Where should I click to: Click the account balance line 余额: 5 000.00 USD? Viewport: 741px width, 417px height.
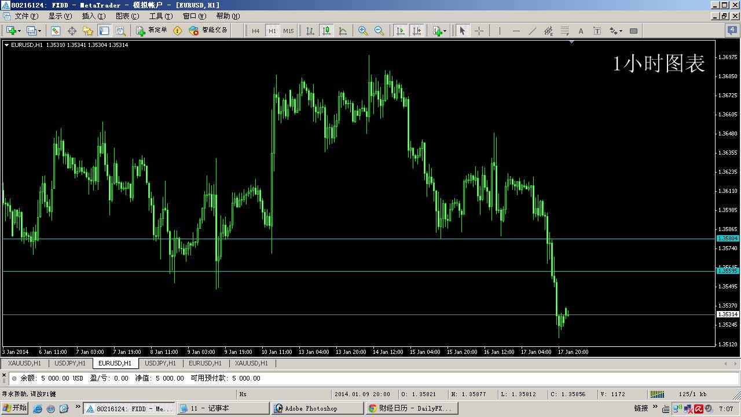(x=52, y=378)
